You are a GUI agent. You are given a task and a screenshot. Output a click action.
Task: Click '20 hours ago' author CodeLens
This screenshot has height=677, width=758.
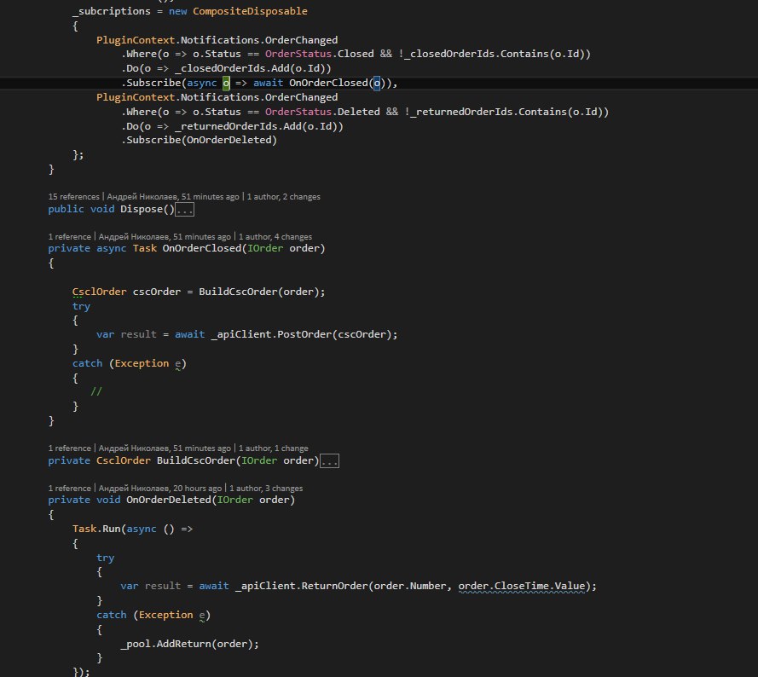[160, 489]
